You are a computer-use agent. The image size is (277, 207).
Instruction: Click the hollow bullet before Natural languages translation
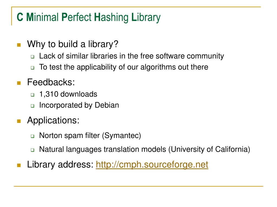32,150
